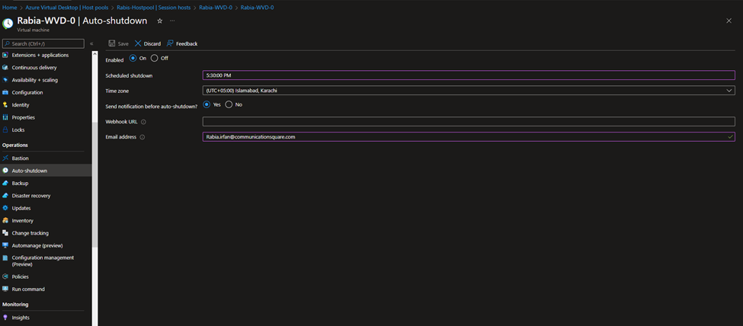
Task: Open Auto-shutdown menu item
Action: point(46,170)
